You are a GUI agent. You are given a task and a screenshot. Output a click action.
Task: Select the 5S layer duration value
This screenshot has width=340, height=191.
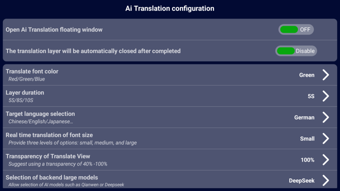pos(311,96)
